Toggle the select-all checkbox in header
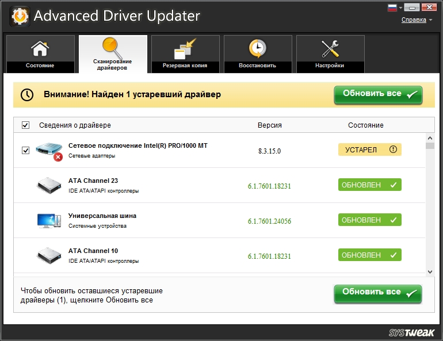The image size is (443, 341). (25, 125)
